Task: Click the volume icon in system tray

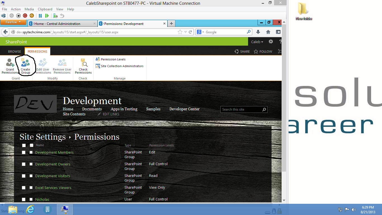Action: click(353, 209)
